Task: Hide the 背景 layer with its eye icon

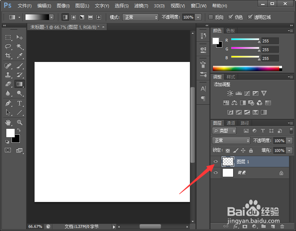Action: (216, 173)
